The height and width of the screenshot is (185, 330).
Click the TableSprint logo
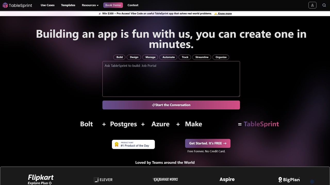click(17, 5)
